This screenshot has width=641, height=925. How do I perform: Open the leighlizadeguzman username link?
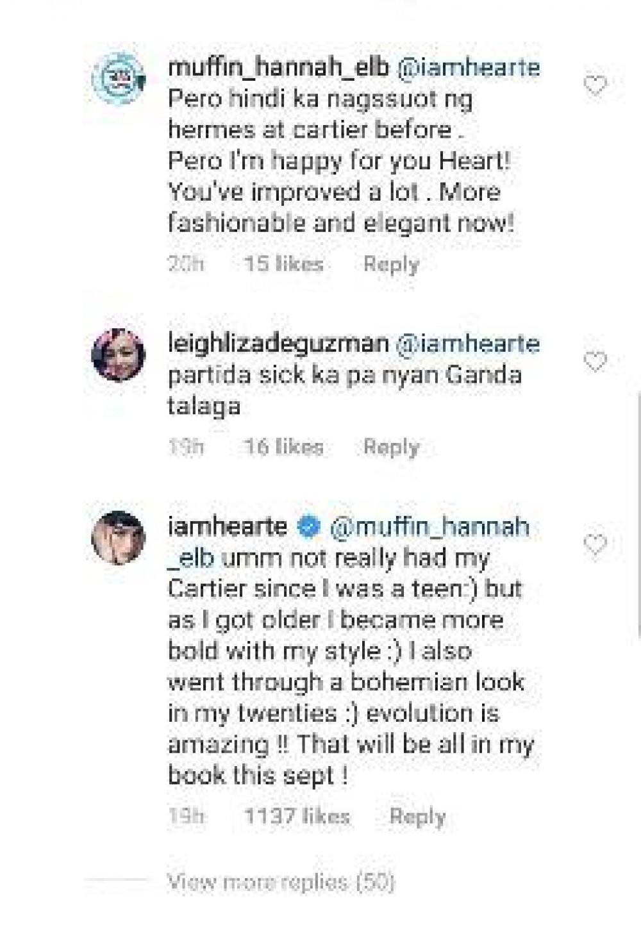click(x=278, y=344)
